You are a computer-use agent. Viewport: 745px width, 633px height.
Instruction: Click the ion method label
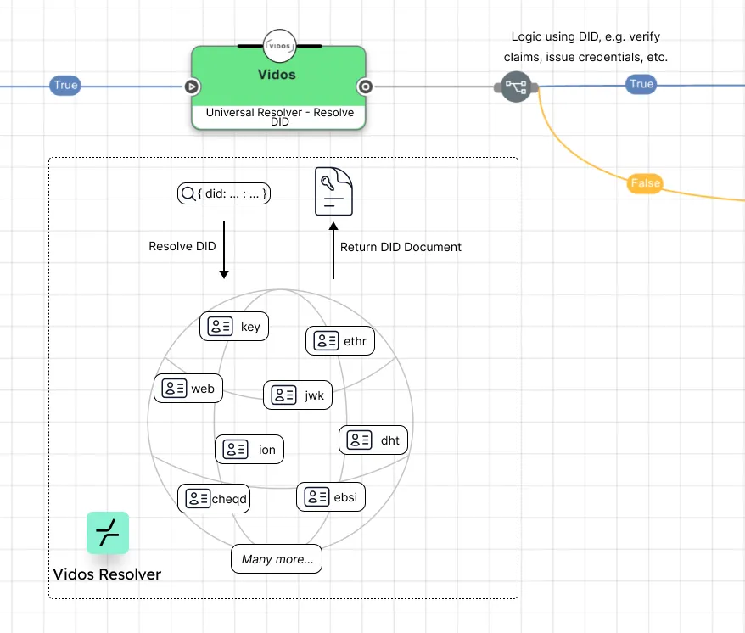pos(267,450)
